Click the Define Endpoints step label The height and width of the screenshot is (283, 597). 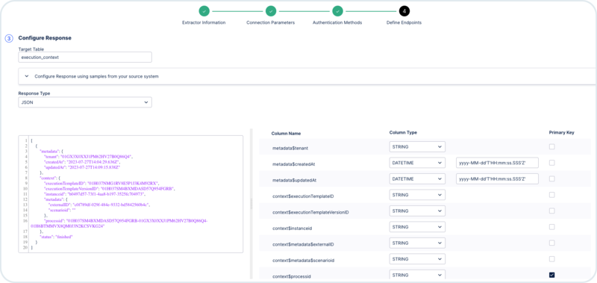pos(404,22)
